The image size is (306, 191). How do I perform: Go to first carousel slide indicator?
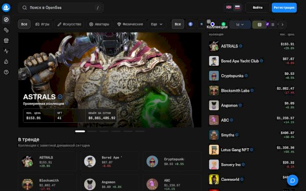pos(80,131)
